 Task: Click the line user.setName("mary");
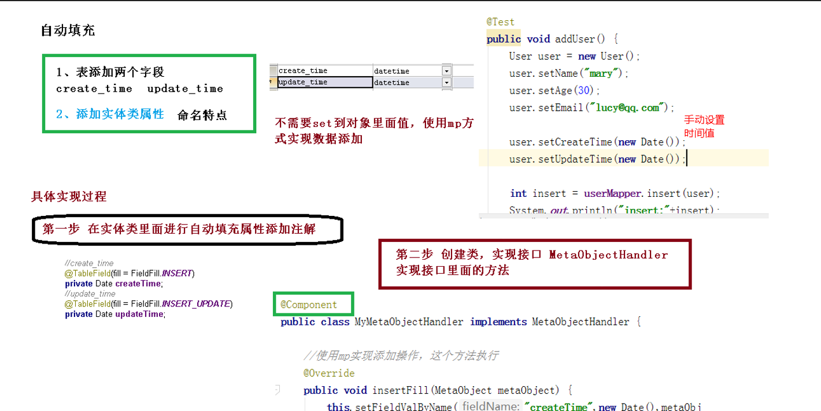click(568, 73)
